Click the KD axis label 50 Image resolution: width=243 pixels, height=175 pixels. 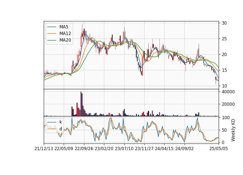tap(224, 130)
